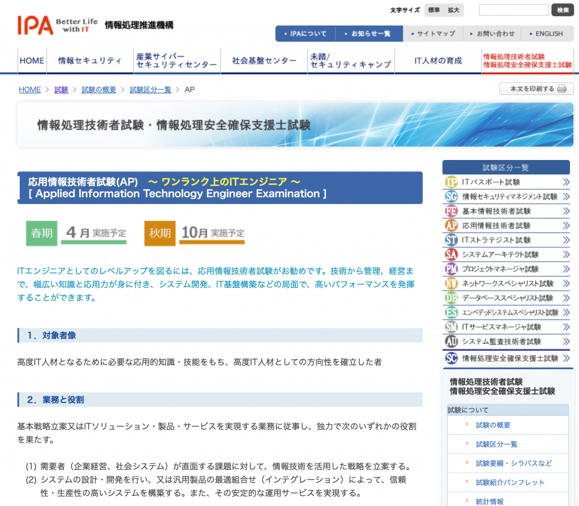The image size is (579, 506).
Task: Click chevron arrow beside プロジェクトマネージャ試験
Action: coord(566,269)
